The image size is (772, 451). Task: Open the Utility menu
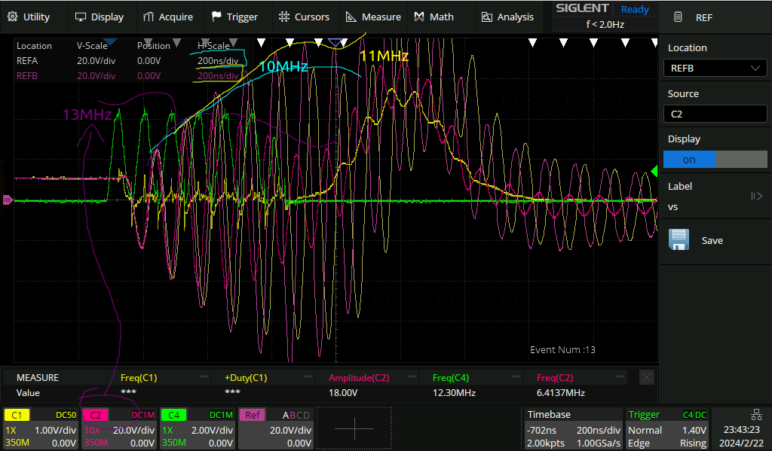(29, 17)
